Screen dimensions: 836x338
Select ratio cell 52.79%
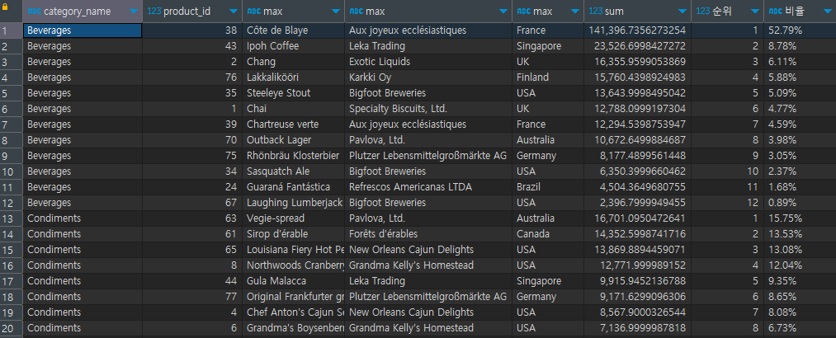pos(800,31)
